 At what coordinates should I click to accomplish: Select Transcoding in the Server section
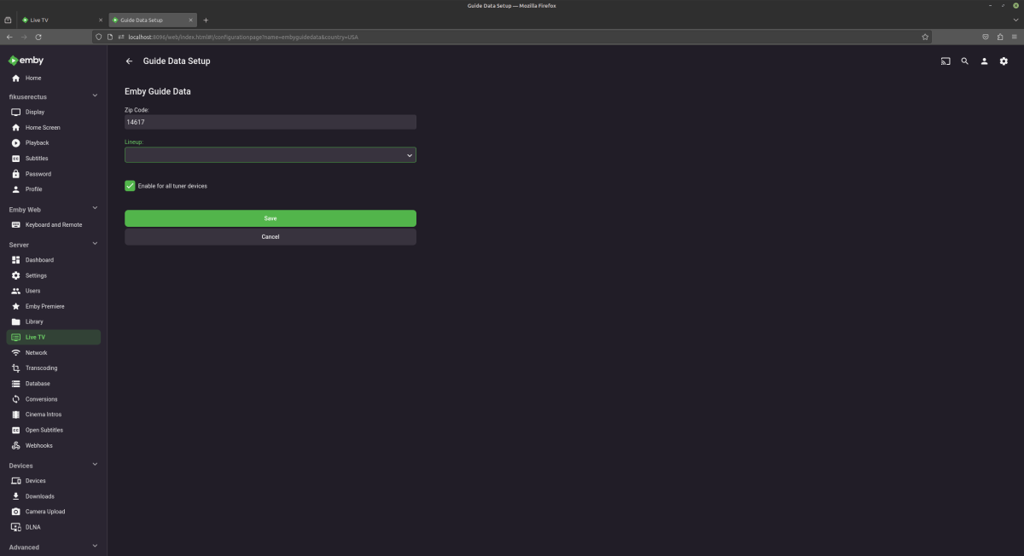pos(41,368)
